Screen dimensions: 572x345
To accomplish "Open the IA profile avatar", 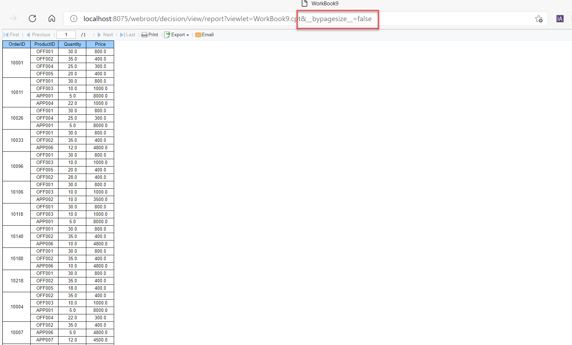I will click(560, 19).
